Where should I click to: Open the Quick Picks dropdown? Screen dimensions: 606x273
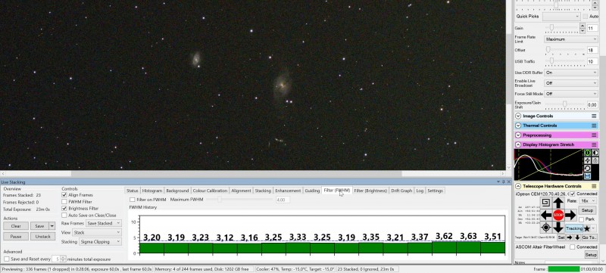[x=561, y=16]
